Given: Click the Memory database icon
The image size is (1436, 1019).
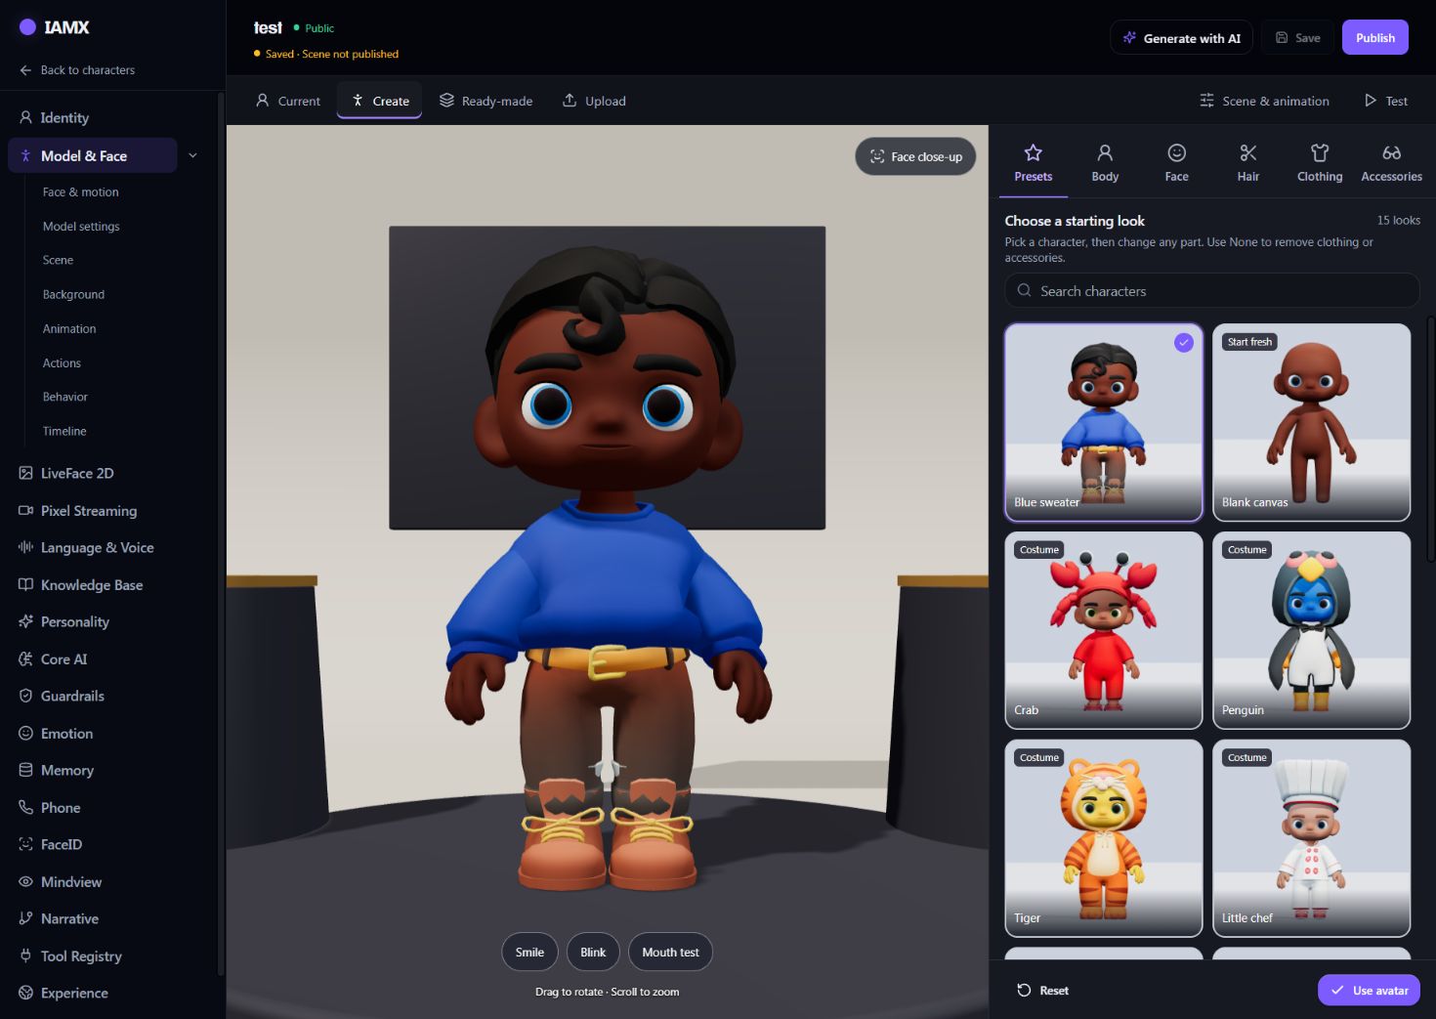Looking at the screenshot, I should pyautogui.click(x=25, y=770).
